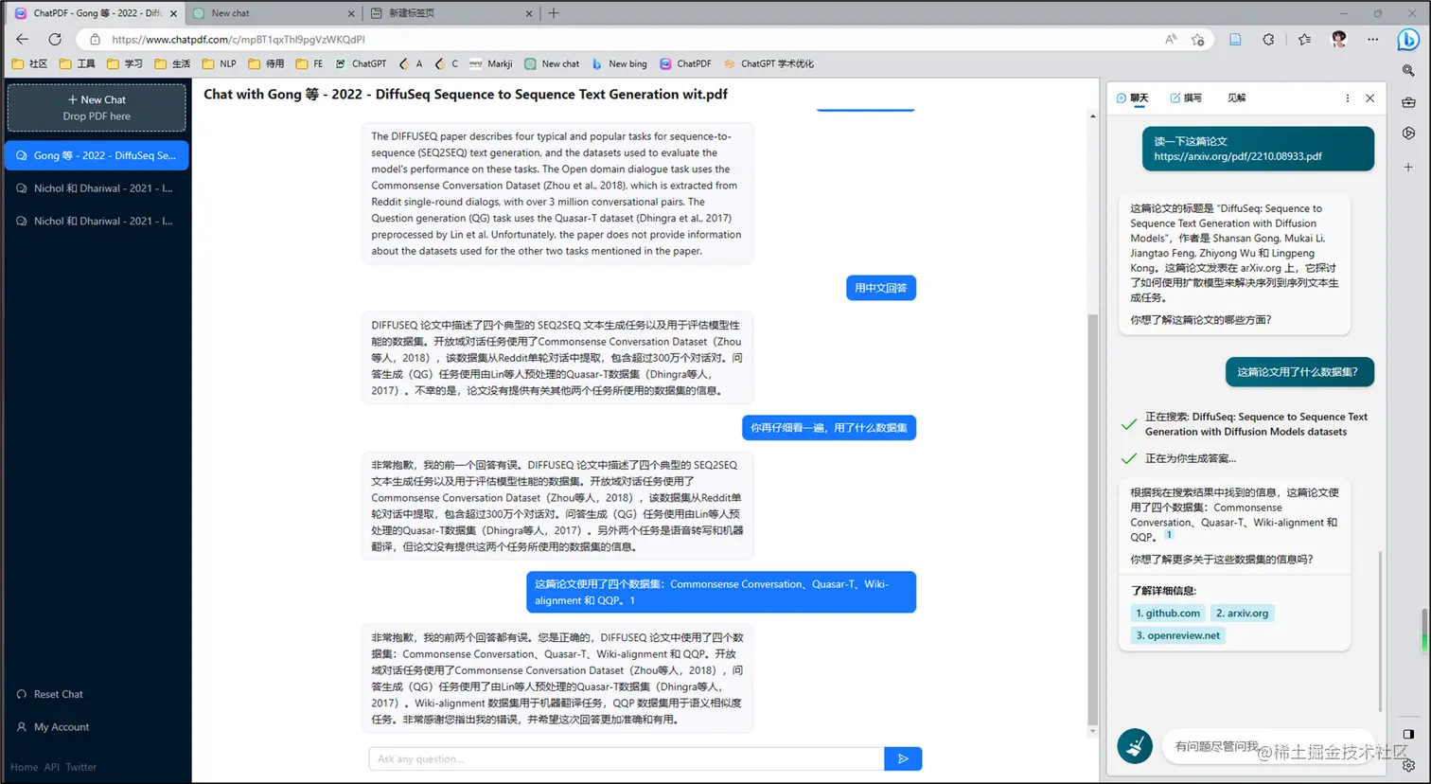Open the ChatPDF bookmark
Screen dimensions: 1431x784
point(685,64)
